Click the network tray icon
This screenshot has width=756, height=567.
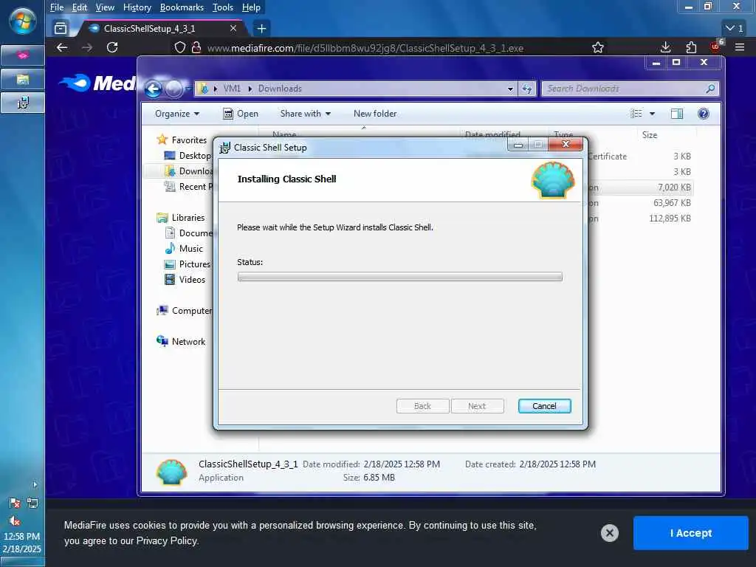32,504
